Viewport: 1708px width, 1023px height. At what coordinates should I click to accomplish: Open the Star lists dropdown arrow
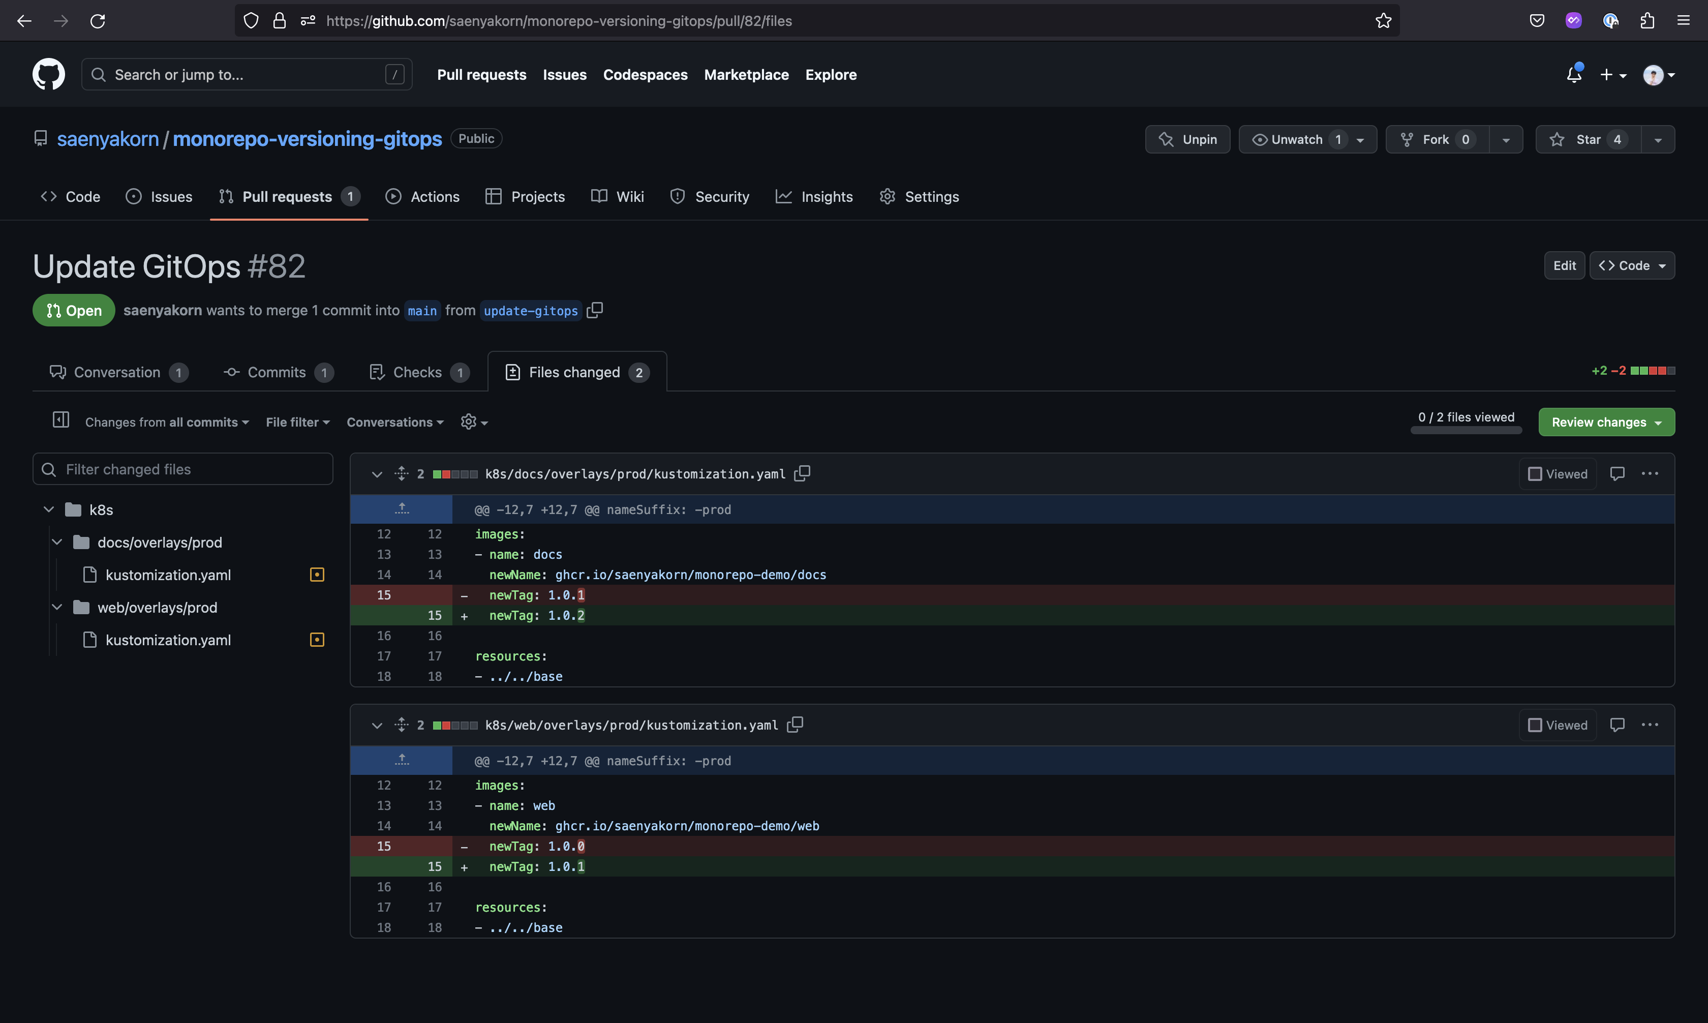pyautogui.click(x=1658, y=139)
